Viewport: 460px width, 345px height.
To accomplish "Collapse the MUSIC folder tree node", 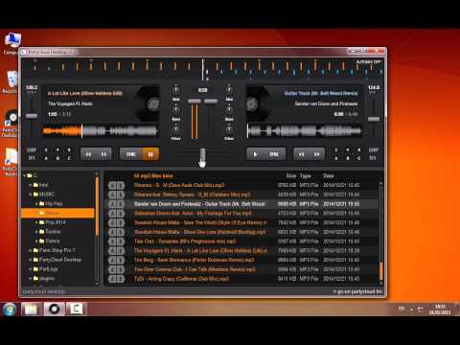I will click(31, 195).
